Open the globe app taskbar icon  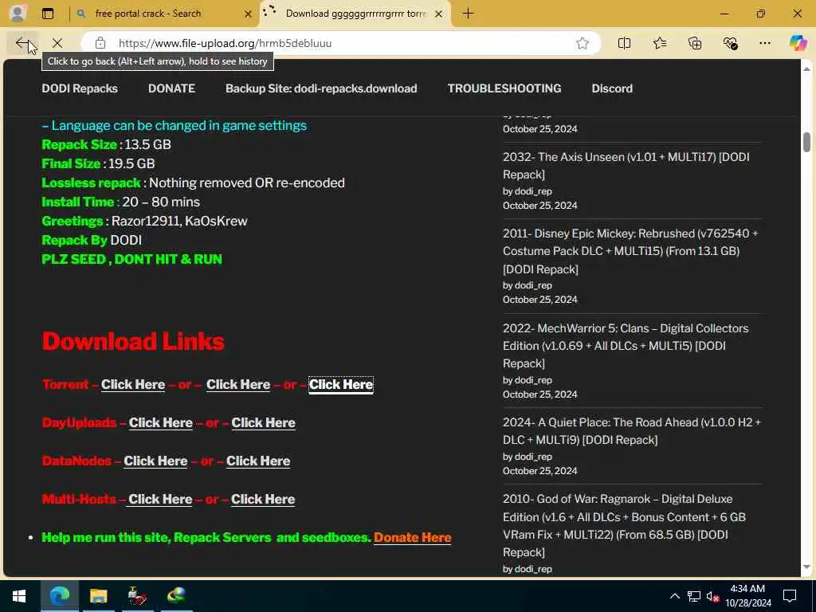[176, 596]
